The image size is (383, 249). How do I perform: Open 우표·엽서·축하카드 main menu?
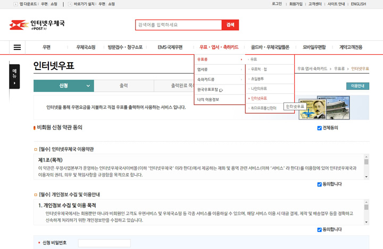pyautogui.click(x=219, y=47)
